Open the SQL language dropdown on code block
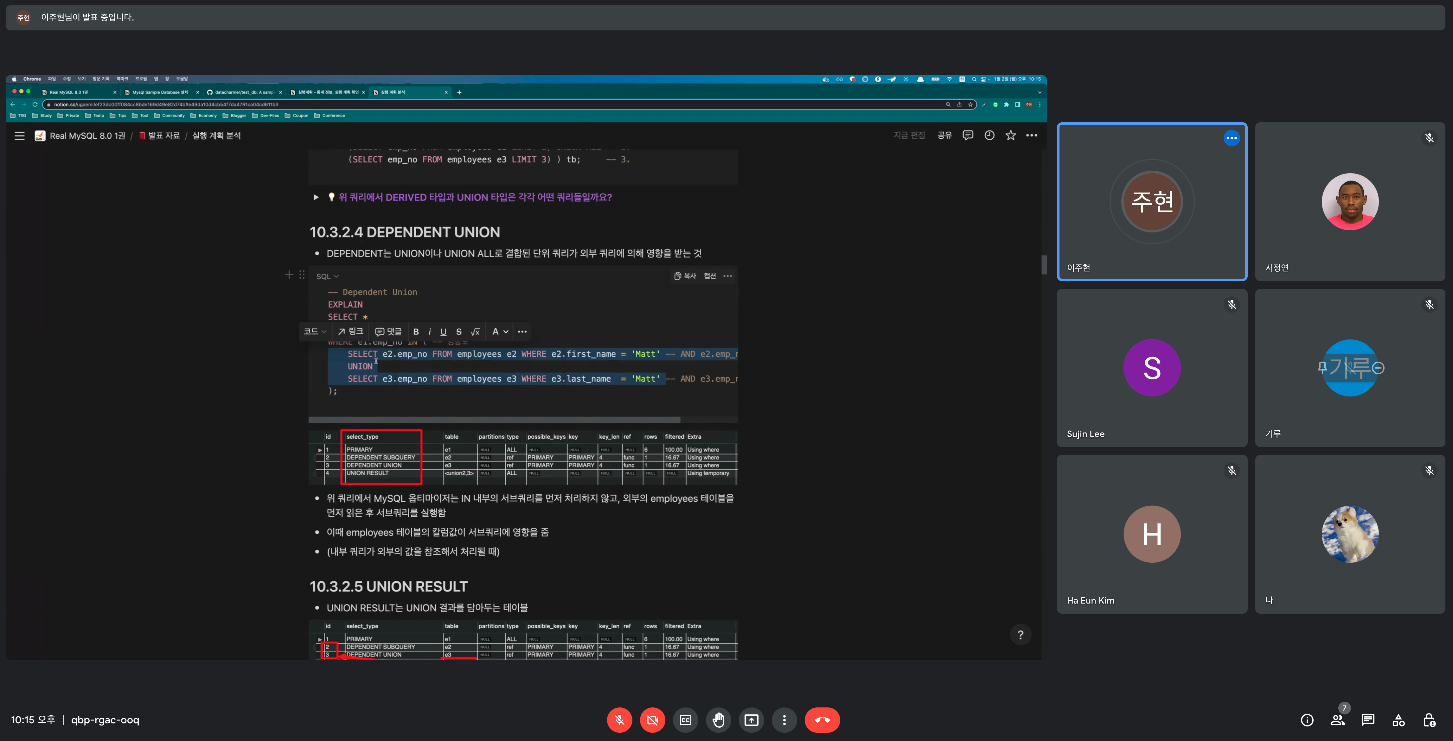Viewport: 1453px width, 741px height. (x=327, y=276)
